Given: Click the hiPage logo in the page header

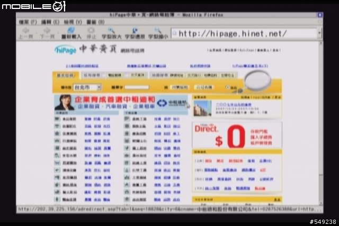Looking at the screenshot, I should click(x=66, y=49).
